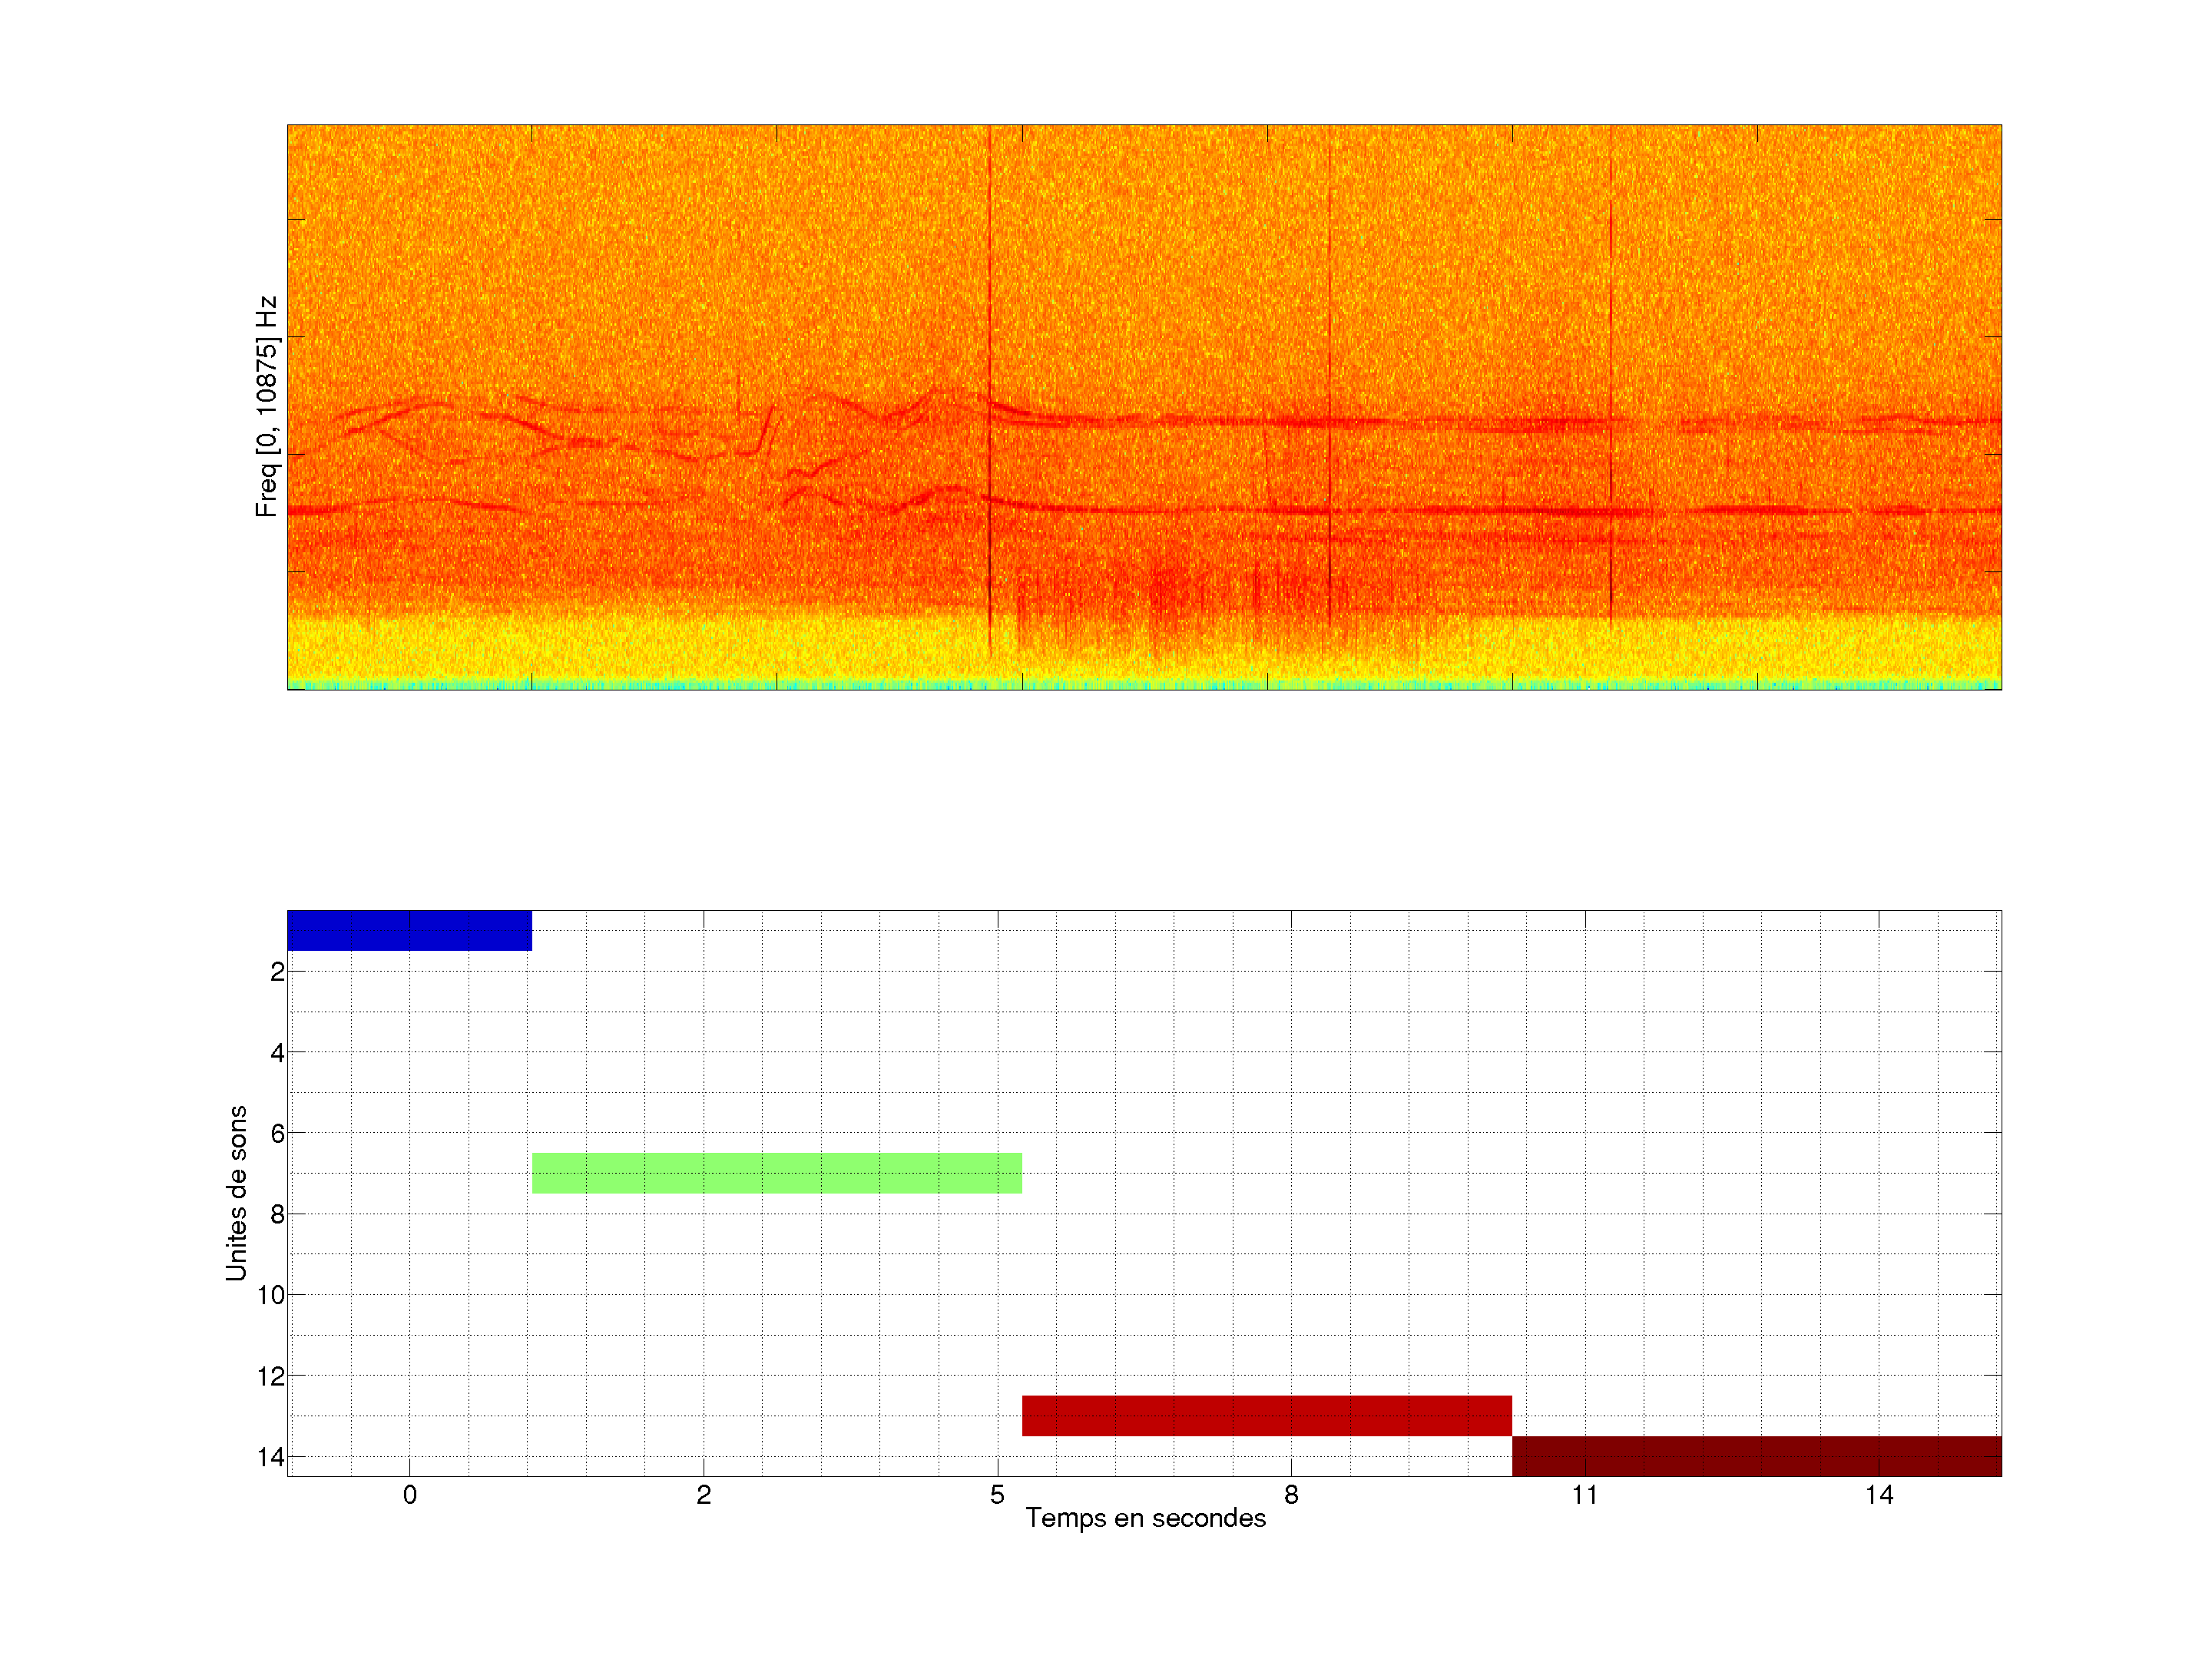
Task: Click the x-axis tick label 0
Action: click(410, 1495)
